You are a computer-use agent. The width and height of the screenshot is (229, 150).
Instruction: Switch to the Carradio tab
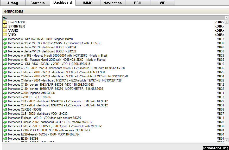click(x=37, y=3)
